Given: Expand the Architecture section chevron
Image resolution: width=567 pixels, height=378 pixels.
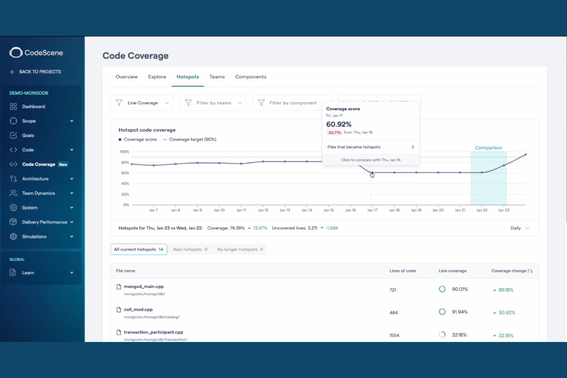Looking at the screenshot, I should coord(72,179).
